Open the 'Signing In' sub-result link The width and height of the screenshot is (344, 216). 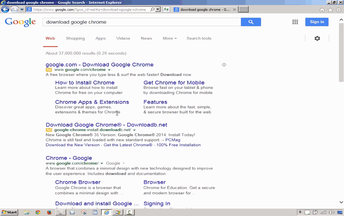[157, 204]
